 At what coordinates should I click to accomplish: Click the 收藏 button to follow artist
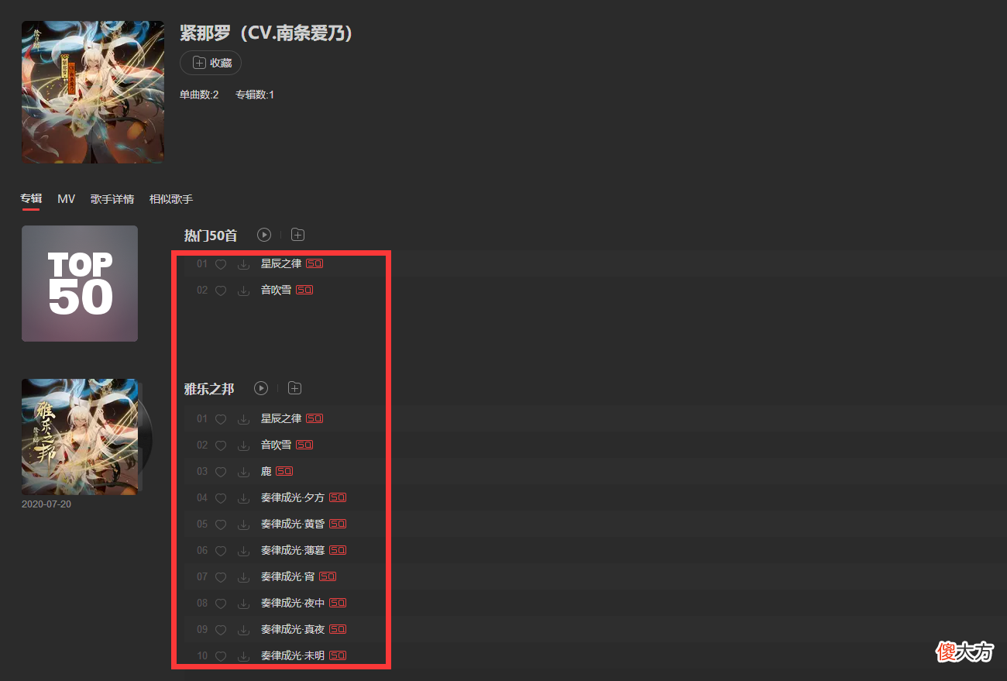[x=210, y=63]
